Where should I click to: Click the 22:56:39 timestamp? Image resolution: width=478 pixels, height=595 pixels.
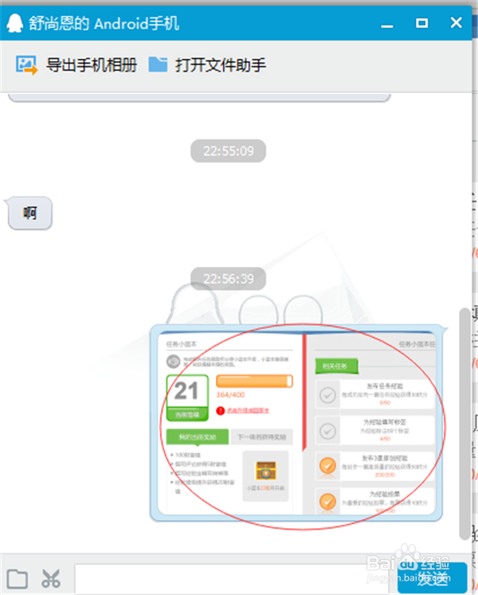[x=228, y=279]
